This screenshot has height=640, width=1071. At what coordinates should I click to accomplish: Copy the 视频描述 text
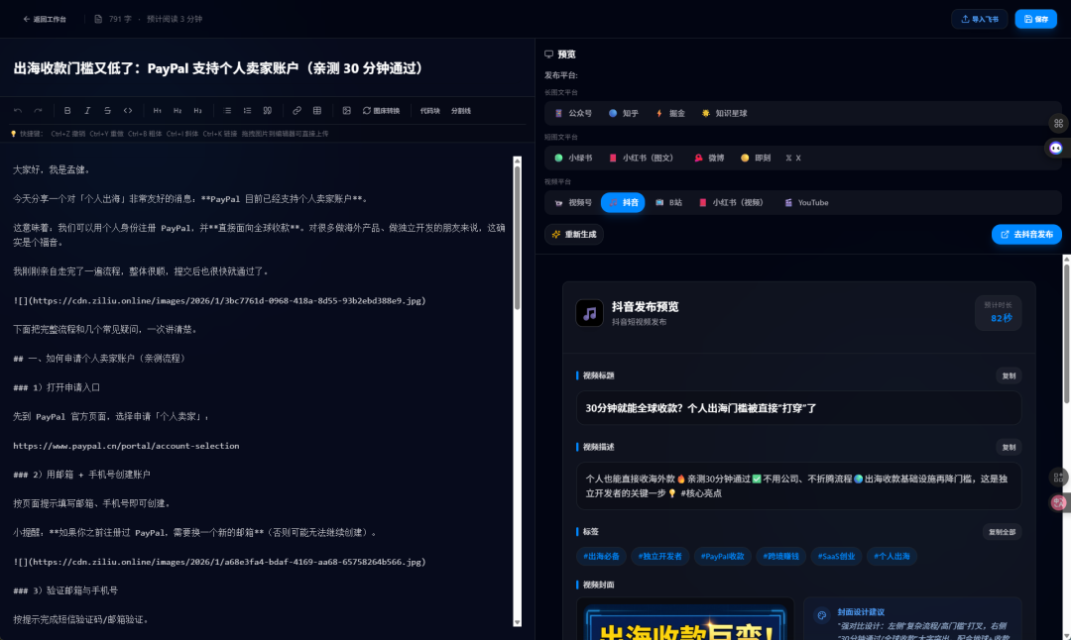pos(1009,448)
